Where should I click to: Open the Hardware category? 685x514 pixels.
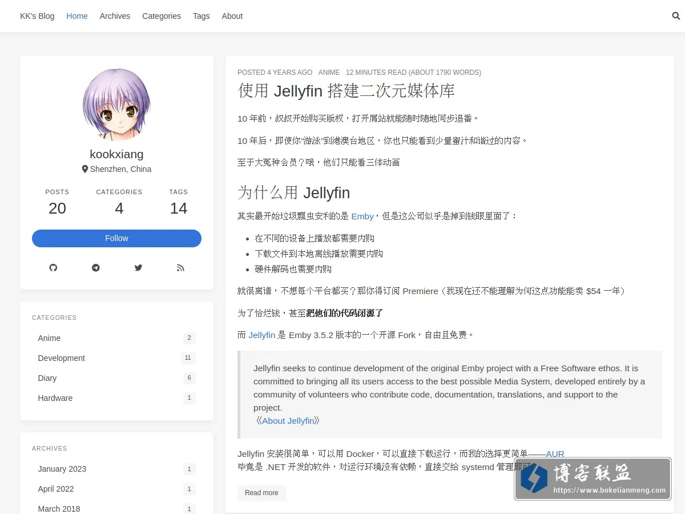tap(116, 398)
